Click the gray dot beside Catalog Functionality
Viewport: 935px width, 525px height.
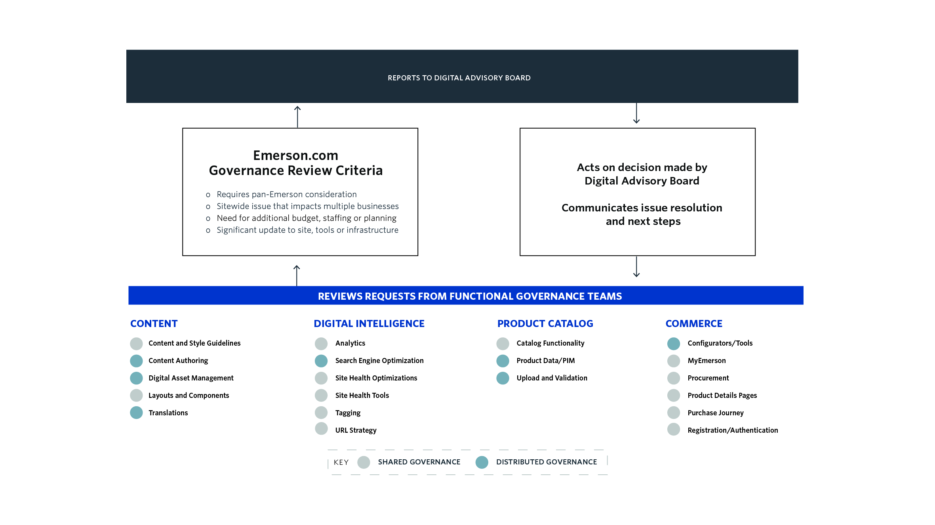pos(503,343)
